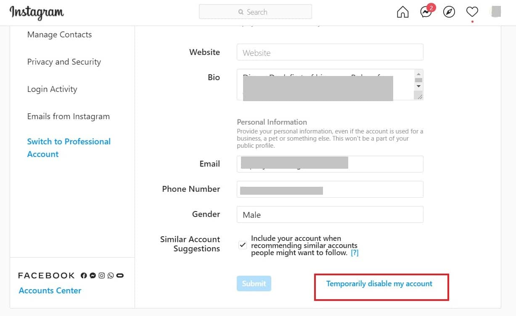
Task: Click inside the Website input field
Action: pyautogui.click(x=330, y=52)
